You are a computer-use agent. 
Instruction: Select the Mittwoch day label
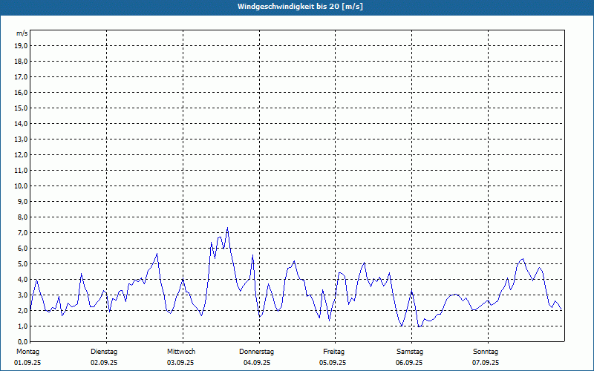click(181, 351)
